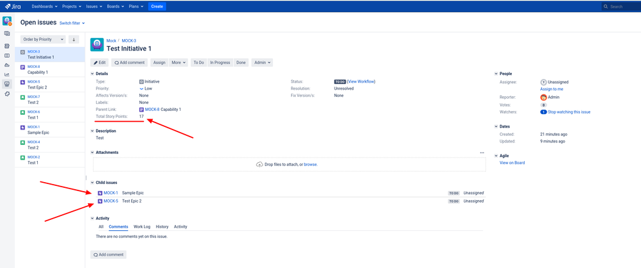
Task: Click the story icon for MOCK-7 in list
Action: click(23, 97)
